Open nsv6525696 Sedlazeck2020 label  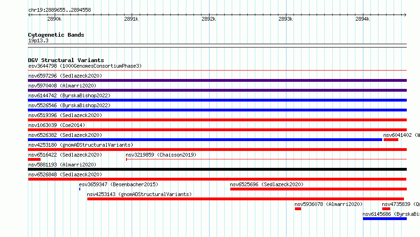[x=267, y=184]
